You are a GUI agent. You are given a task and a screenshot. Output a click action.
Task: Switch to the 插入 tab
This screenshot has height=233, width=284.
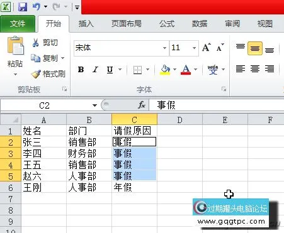point(86,24)
